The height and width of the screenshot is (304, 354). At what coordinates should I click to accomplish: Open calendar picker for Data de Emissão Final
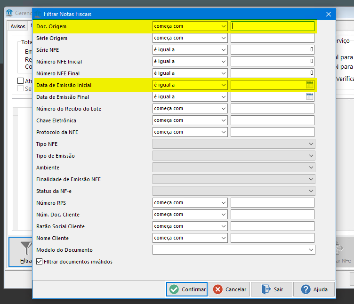[x=310, y=97]
